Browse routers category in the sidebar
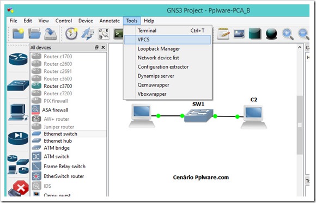 (x=18, y=59)
